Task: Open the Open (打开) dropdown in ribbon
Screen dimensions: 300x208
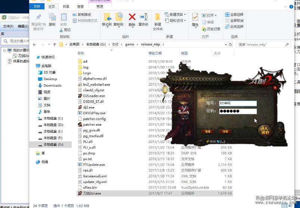Action: click(209, 15)
